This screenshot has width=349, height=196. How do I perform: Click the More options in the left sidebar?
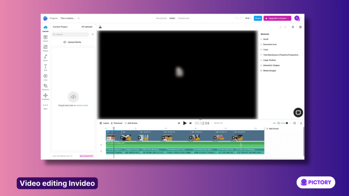(45, 105)
